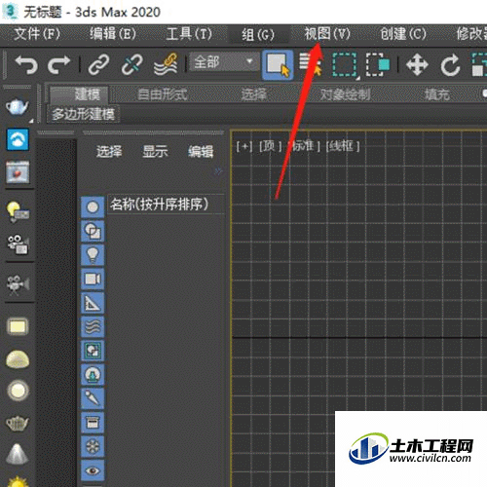Click the single film camera icon
The image size is (487, 487).
(x=18, y=284)
